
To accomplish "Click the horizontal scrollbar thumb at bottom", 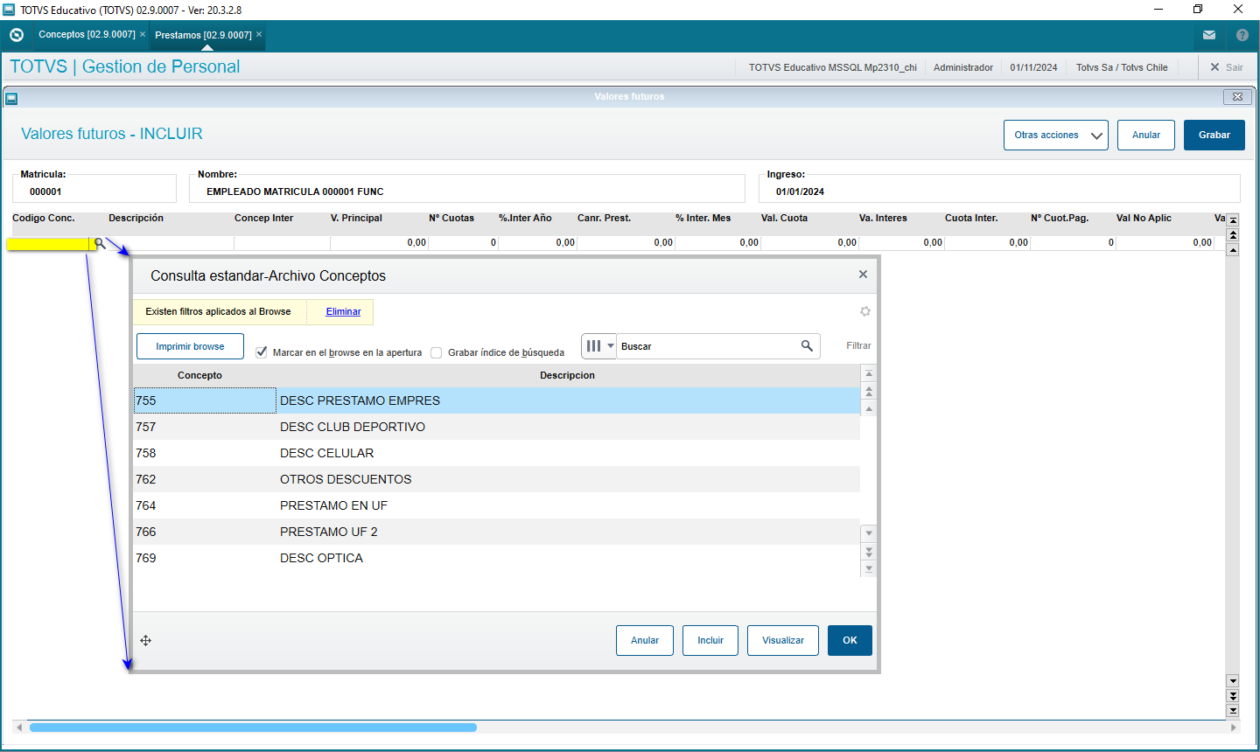I will [253, 728].
